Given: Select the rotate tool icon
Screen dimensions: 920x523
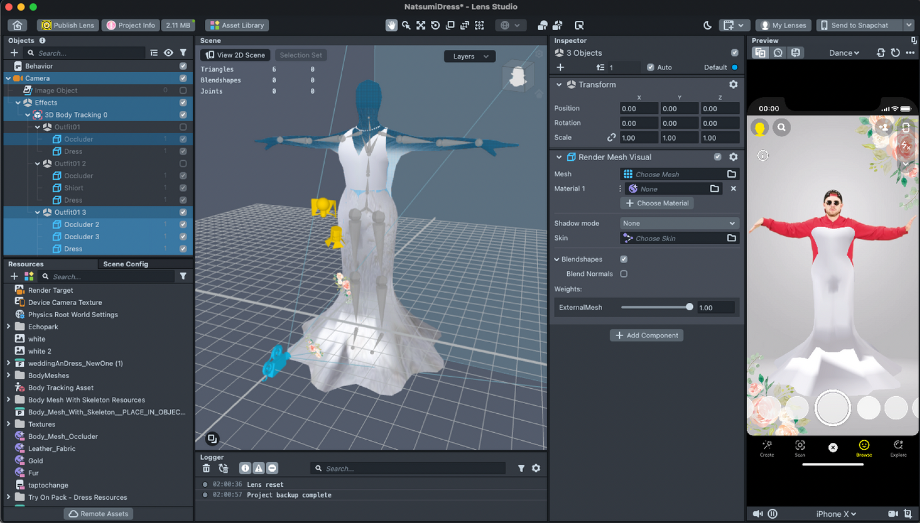Looking at the screenshot, I should point(435,25).
